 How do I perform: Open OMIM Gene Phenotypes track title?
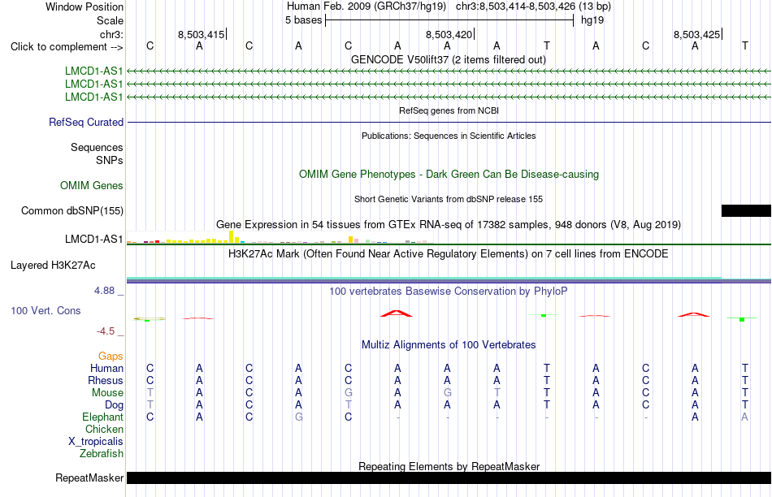449,175
